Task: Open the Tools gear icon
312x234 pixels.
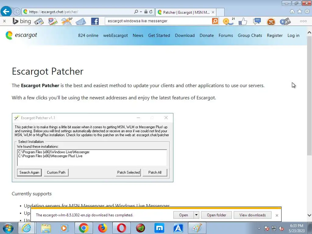Action: coord(307,12)
